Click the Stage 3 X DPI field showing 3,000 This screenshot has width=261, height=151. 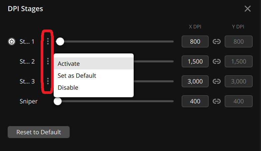point(195,81)
